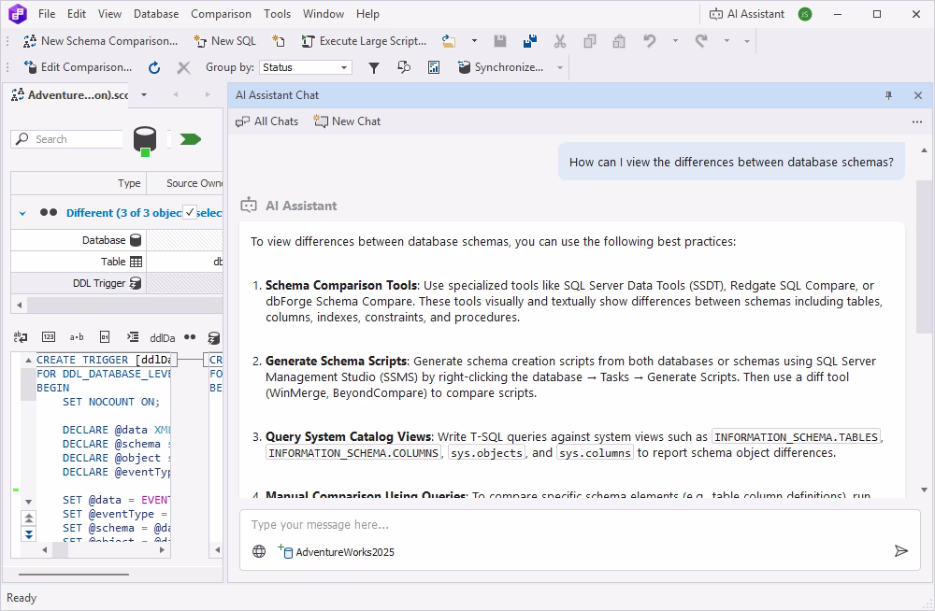Open the View menu

(x=109, y=14)
